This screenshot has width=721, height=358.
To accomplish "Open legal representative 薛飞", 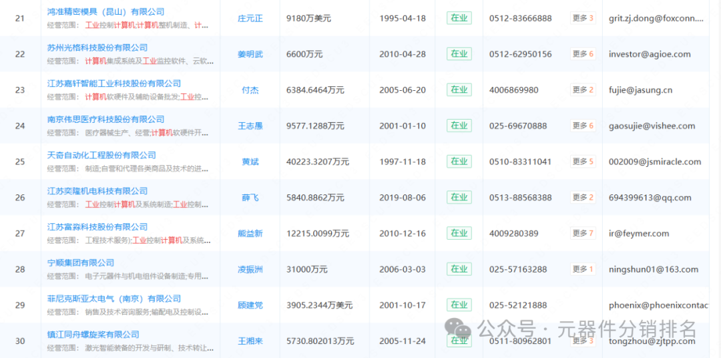I will click(250, 198).
